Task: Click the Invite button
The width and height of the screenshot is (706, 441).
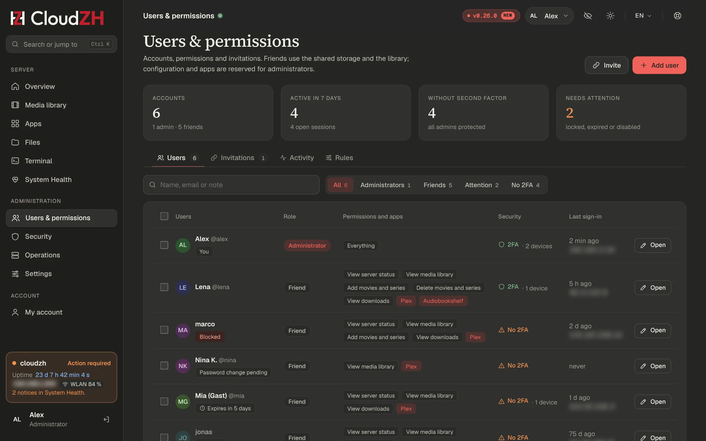Action: (x=607, y=65)
